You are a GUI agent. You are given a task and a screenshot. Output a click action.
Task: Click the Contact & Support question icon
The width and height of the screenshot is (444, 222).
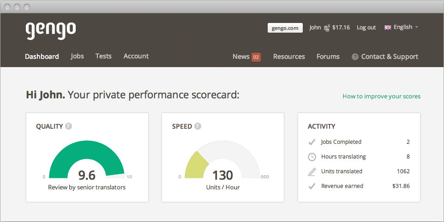(x=355, y=57)
